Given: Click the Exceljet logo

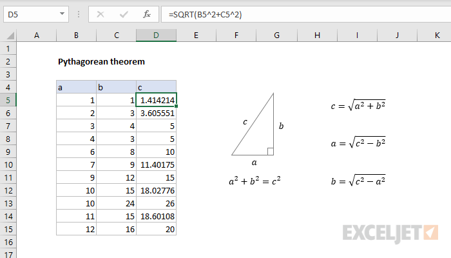Looking at the screenshot, I should coord(390,232).
